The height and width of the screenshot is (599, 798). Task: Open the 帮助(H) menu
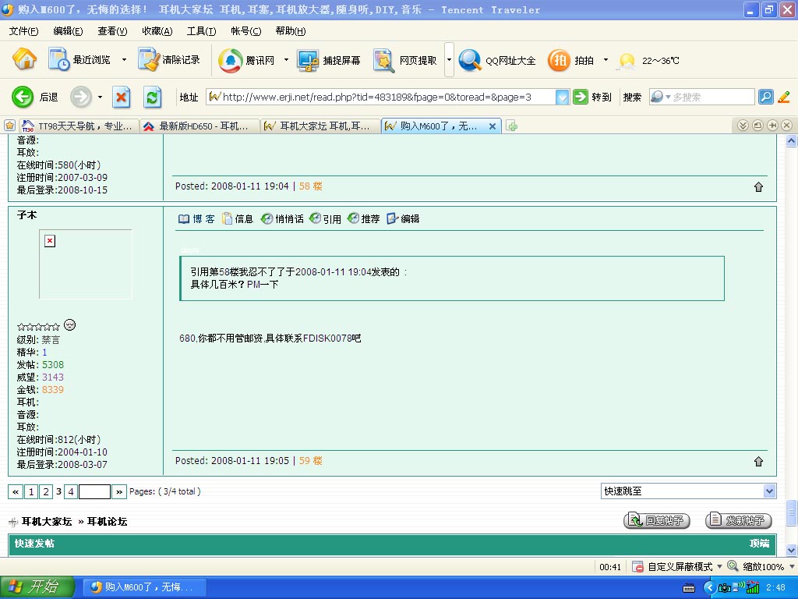click(291, 31)
